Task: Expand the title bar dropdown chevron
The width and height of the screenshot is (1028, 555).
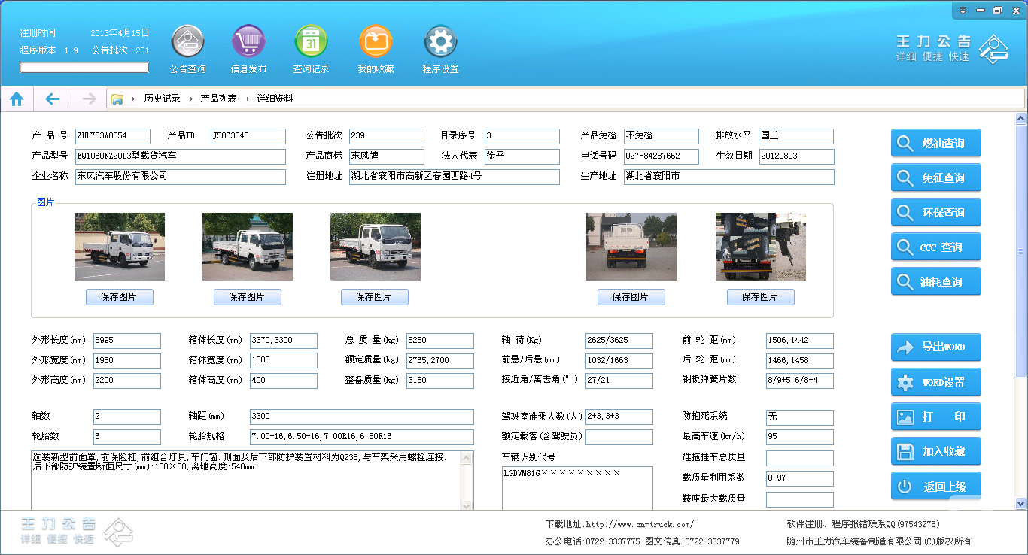Action: click(x=962, y=9)
